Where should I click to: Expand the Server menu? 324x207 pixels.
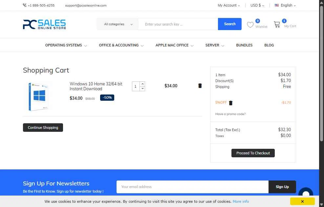[x=214, y=45]
